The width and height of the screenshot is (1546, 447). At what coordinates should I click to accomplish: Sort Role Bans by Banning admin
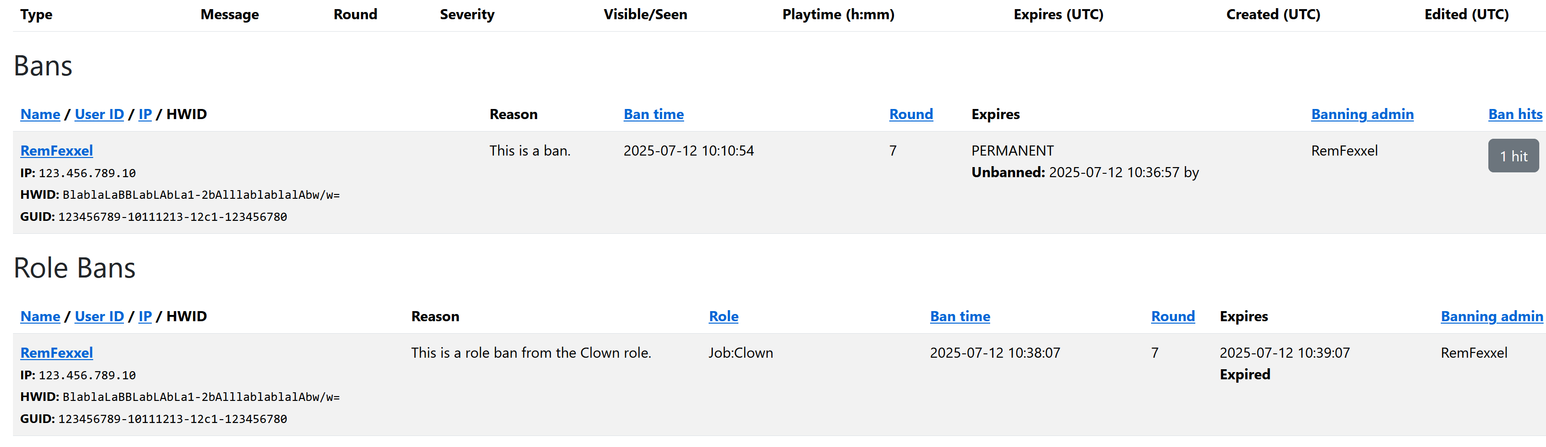(1491, 316)
